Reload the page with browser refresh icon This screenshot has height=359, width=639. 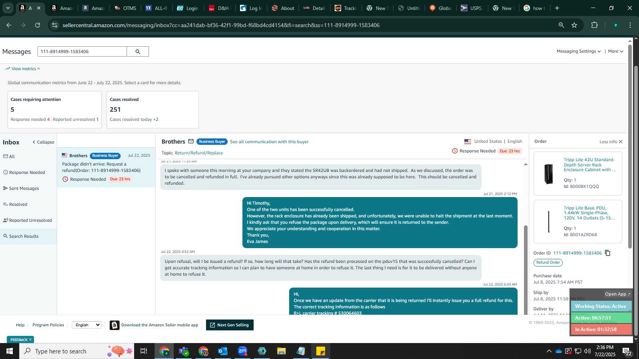(38, 25)
